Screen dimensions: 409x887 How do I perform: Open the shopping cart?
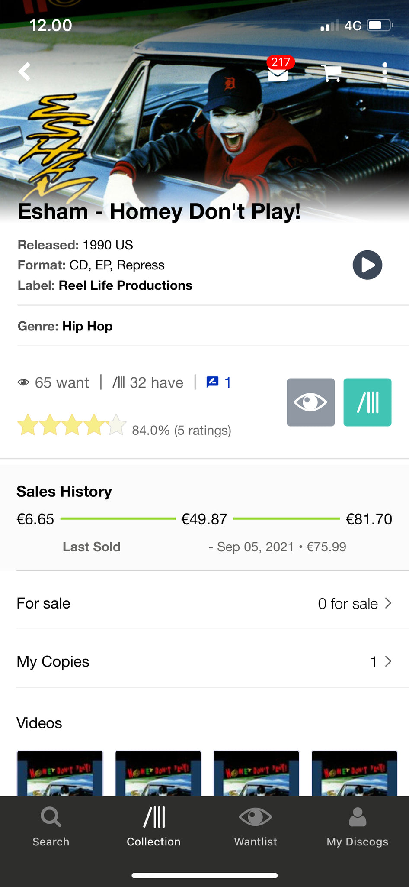pos(332,73)
